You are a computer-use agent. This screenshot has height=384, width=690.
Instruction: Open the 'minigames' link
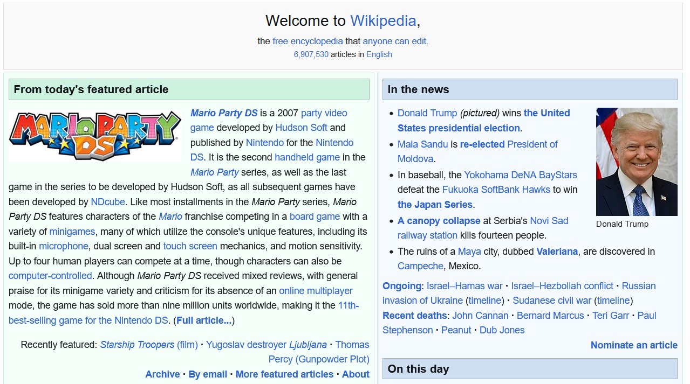point(72,232)
